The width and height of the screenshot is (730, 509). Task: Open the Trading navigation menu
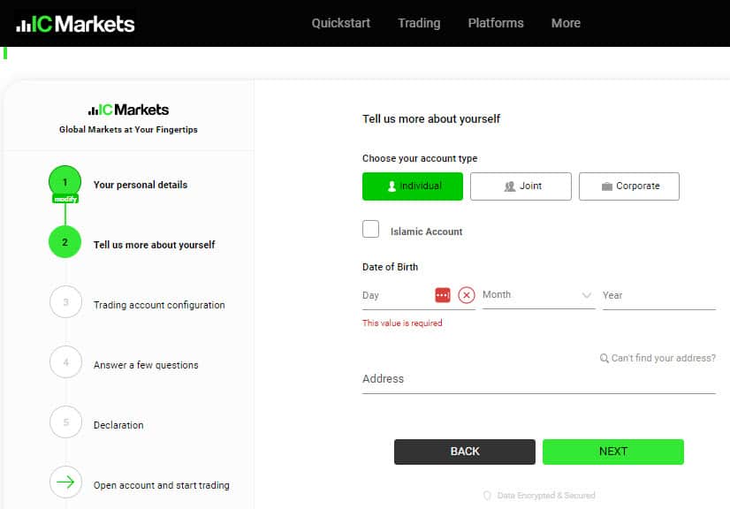(419, 23)
